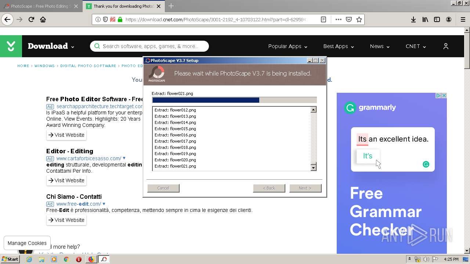Toggle the sidebar icon in Firefox toolbar
Image resolution: width=470 pixels, height=264 pixels.
click(x=437, y=19)
